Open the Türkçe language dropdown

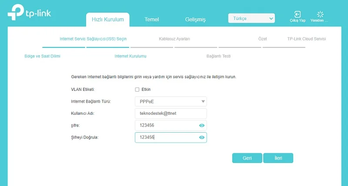tap(251, 18)
